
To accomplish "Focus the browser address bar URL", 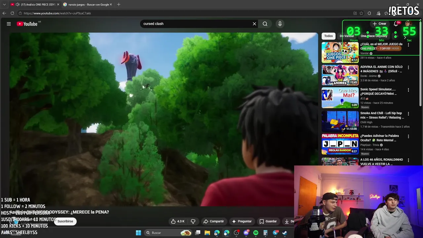I will coord(185,13).
